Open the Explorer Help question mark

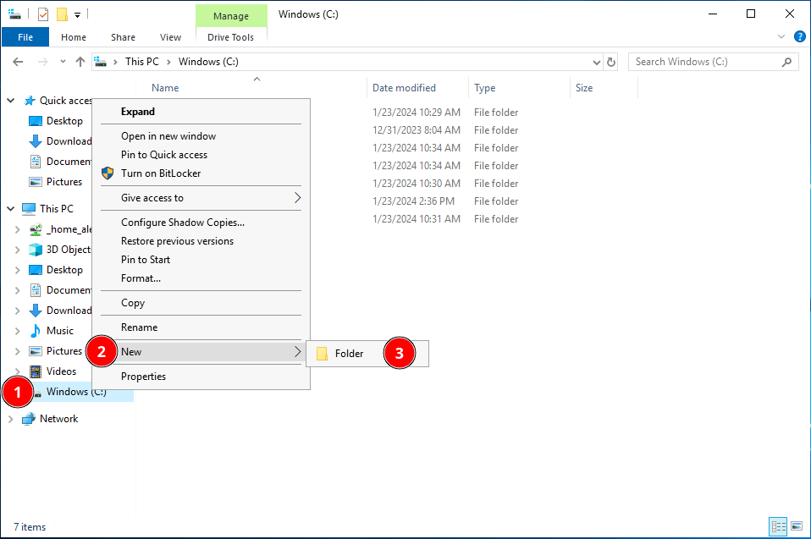(799, 37)
